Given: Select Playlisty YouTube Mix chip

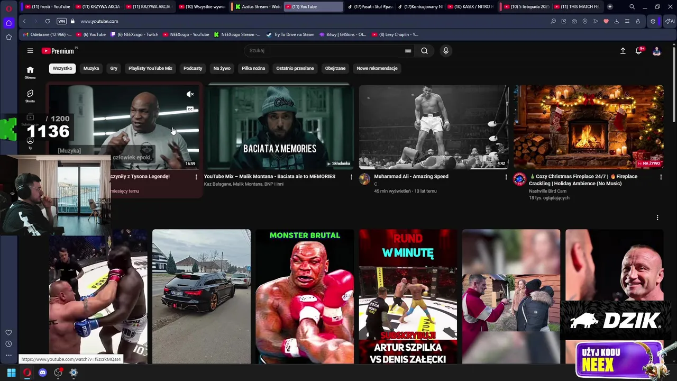Looking at the screenshot, I should click(150, 68).
